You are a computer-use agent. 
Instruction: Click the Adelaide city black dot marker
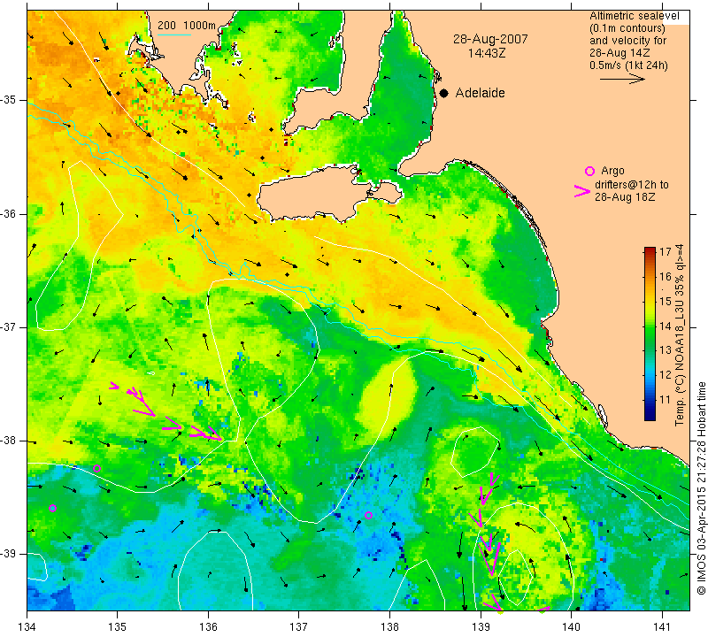pos(444,93)
